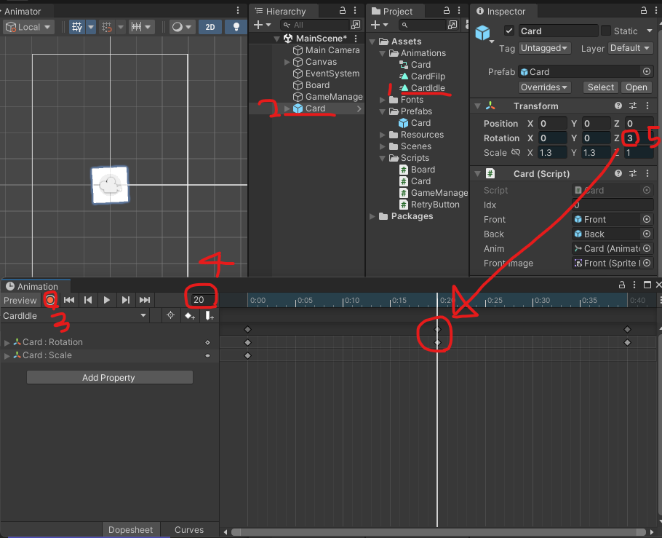Open Card prefab via right chevron

[359, 108]
